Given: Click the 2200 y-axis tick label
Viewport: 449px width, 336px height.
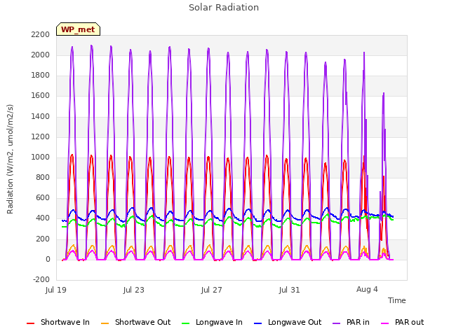Looking at the screenshot, I should (41, 34).
